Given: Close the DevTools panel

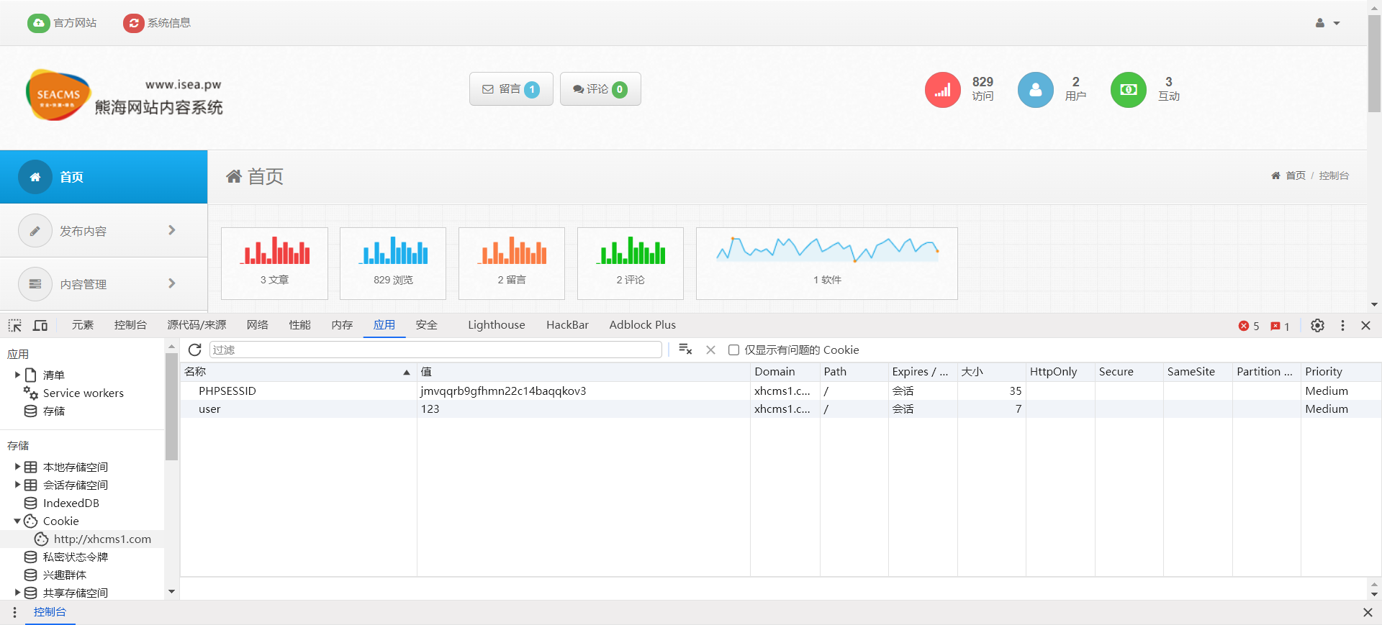Looking at the screenshot, I should (x=1365, y=326).
